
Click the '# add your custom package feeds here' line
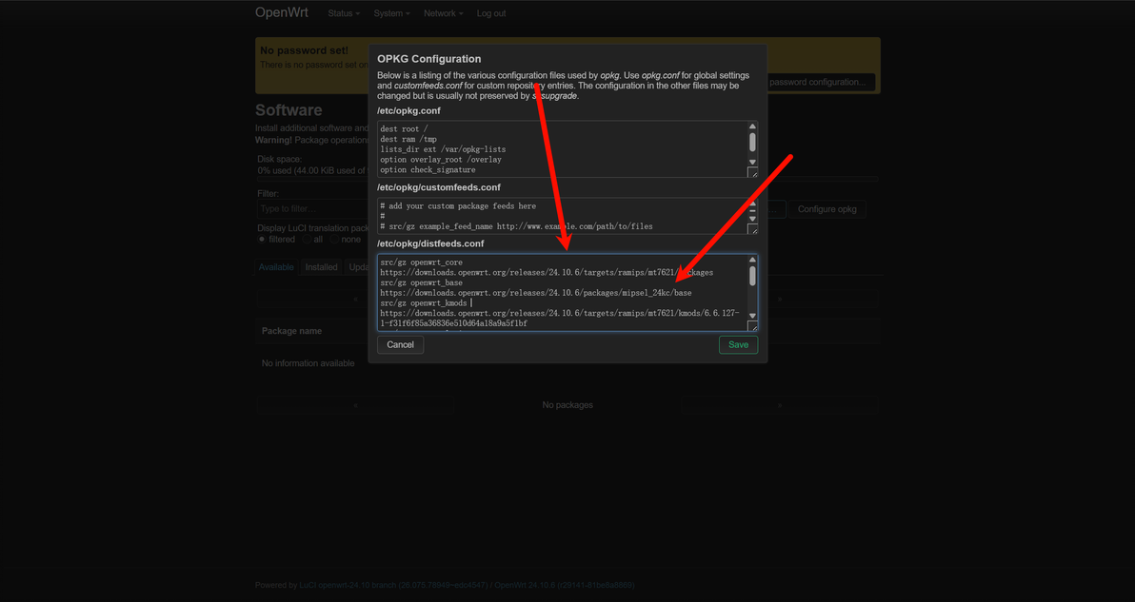[458, 206]
